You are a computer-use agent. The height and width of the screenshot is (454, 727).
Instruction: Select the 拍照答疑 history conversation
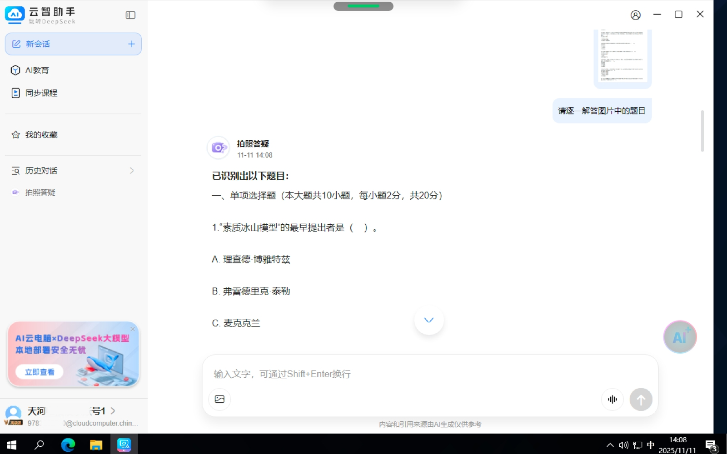[40, 192]
